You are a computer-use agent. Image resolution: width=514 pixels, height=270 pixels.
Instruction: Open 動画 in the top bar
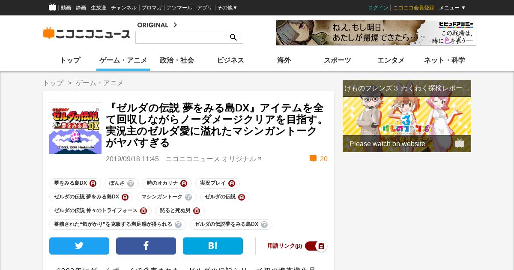click(x=66, y=8)
